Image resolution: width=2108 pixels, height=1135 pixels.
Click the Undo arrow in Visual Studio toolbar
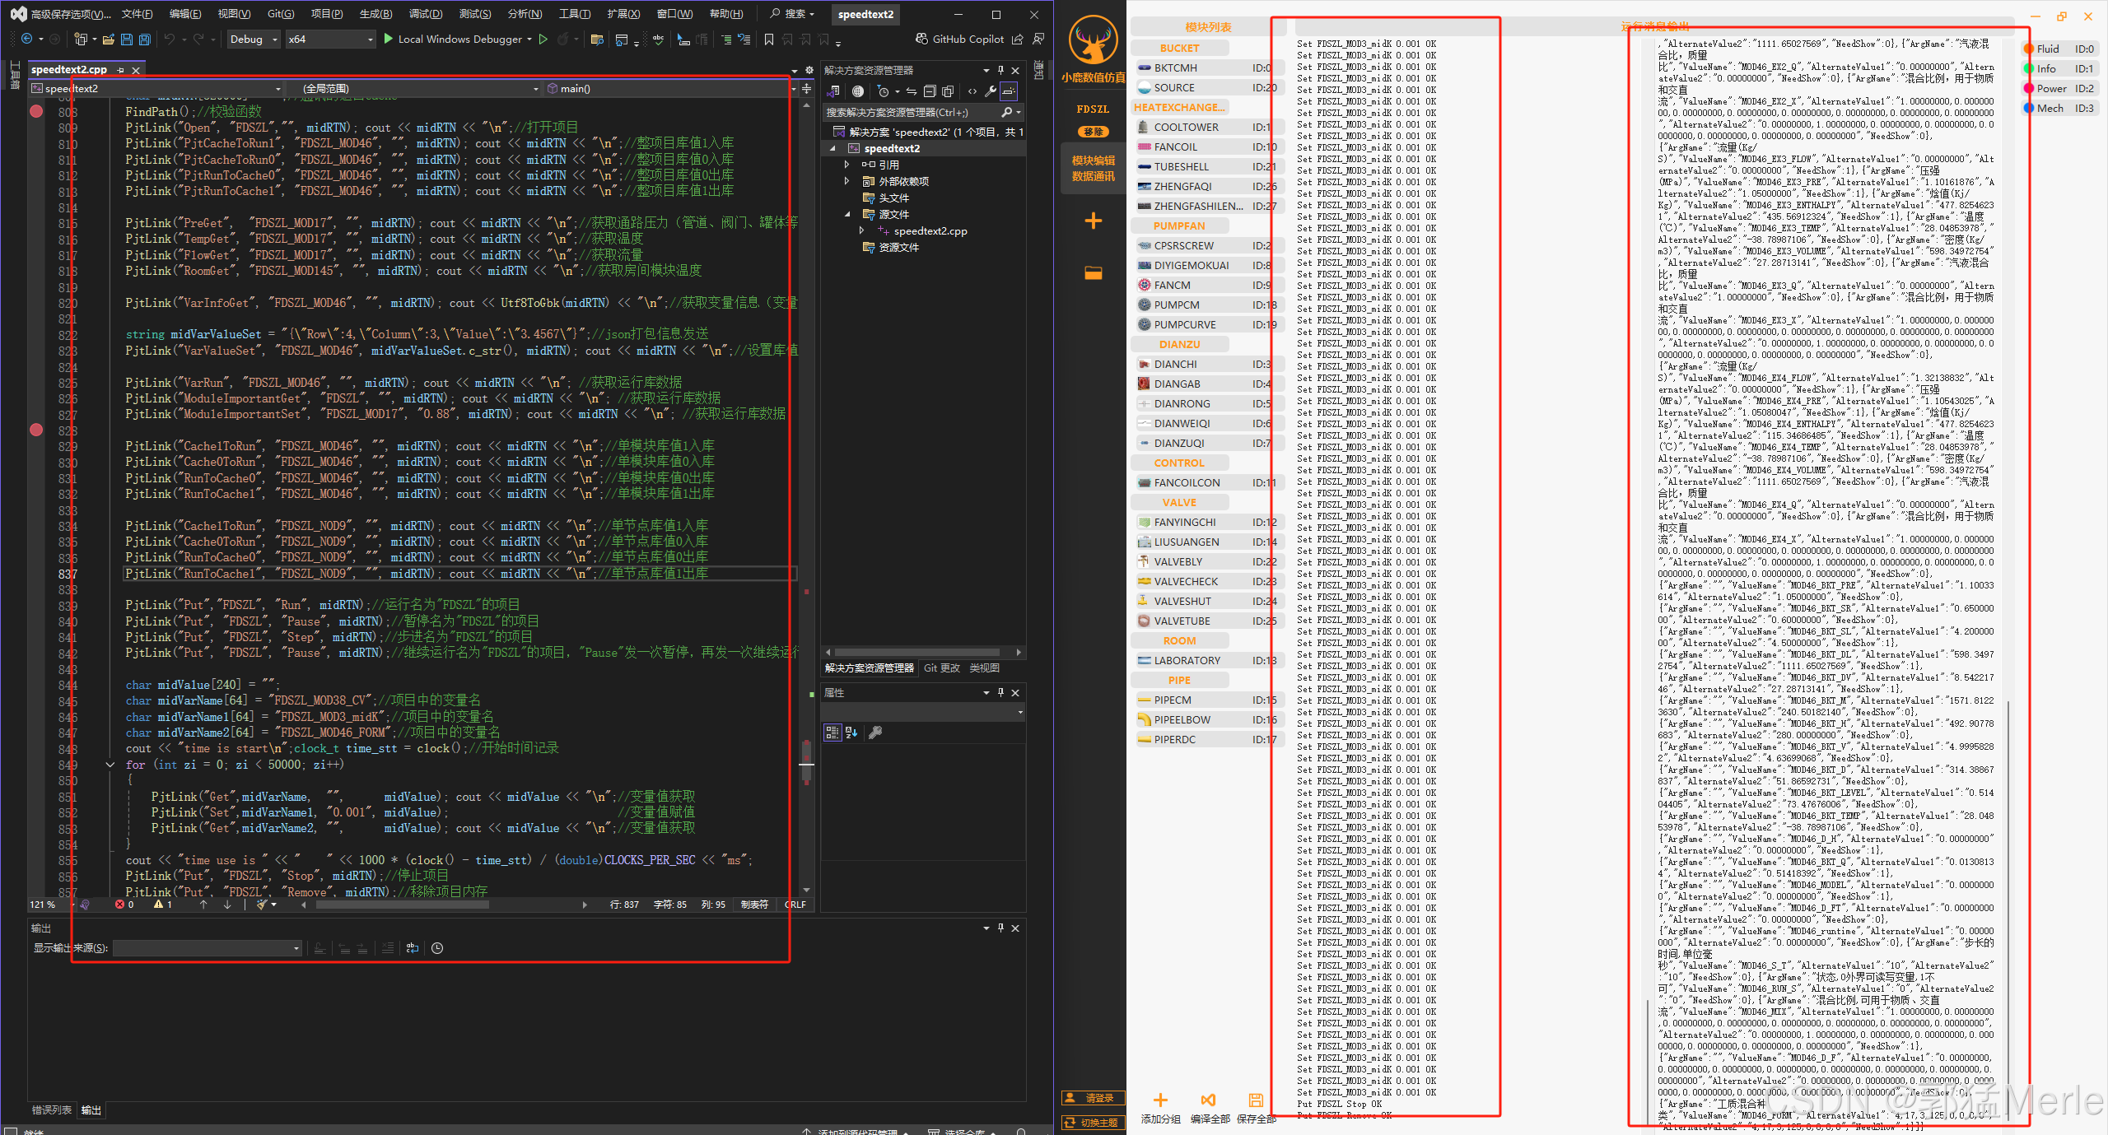click(x=169, y=40)
